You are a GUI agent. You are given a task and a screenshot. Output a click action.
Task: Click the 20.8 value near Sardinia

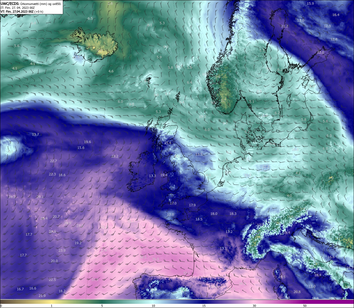pos(297,292)
